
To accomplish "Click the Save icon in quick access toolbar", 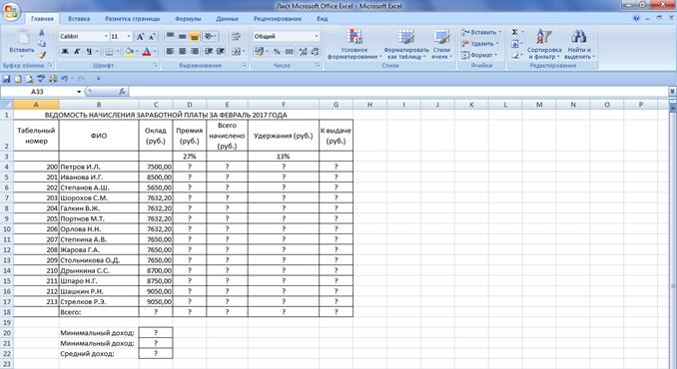I will coord(6,79).
